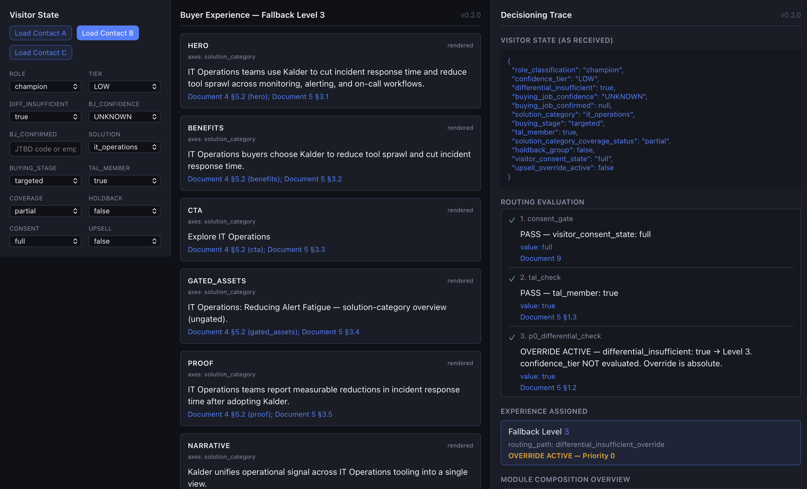This screenshot has height=489, width=807.
Task: Click 'PASS — tal_member: true' result
Action: 569,293
